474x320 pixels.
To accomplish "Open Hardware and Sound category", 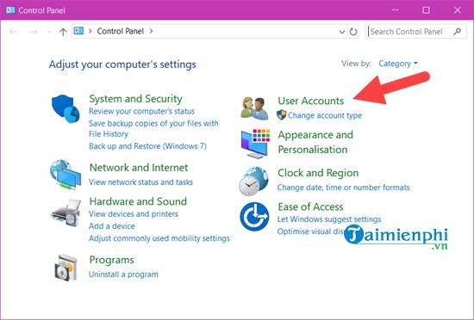I will click(138, 201).
